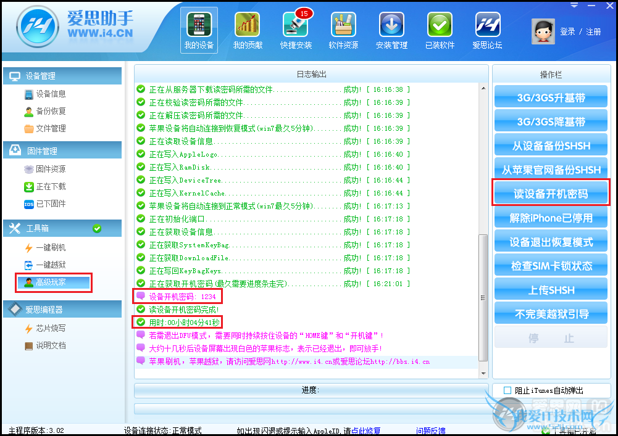This screenshot has width=618, height=436.
Task: Click the log scrollbar thumb
Action: [483, 298]
